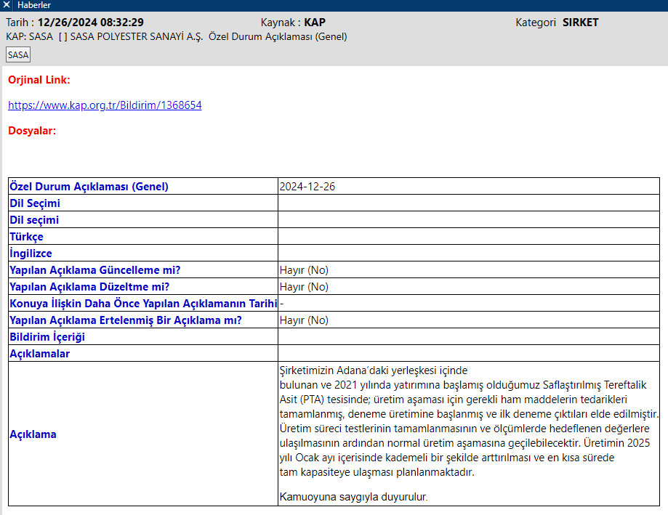The image size is (668, 515).
Task: Select the date 12/26/2024 08:32:29
Action: pyautogui.click(x=91, y=23)
